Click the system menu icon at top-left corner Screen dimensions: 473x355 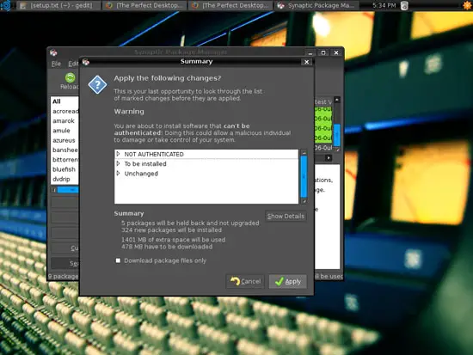click(x=5, y=5)
